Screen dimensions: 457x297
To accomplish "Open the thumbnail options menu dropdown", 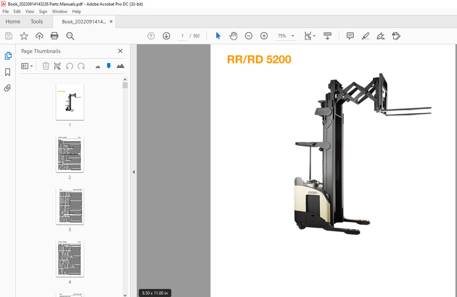I will click(x=27, y=66).
